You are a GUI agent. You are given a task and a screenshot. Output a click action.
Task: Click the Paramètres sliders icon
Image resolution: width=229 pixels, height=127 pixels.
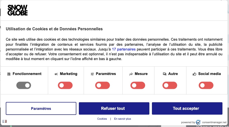pos(92,74)
